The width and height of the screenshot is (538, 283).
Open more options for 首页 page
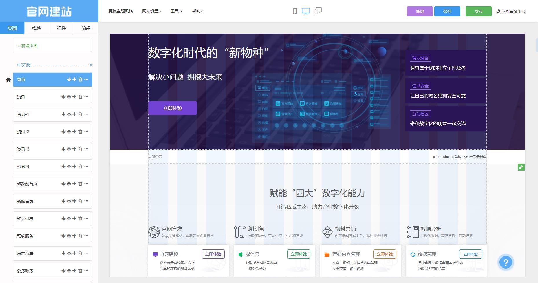click(86, 79)
